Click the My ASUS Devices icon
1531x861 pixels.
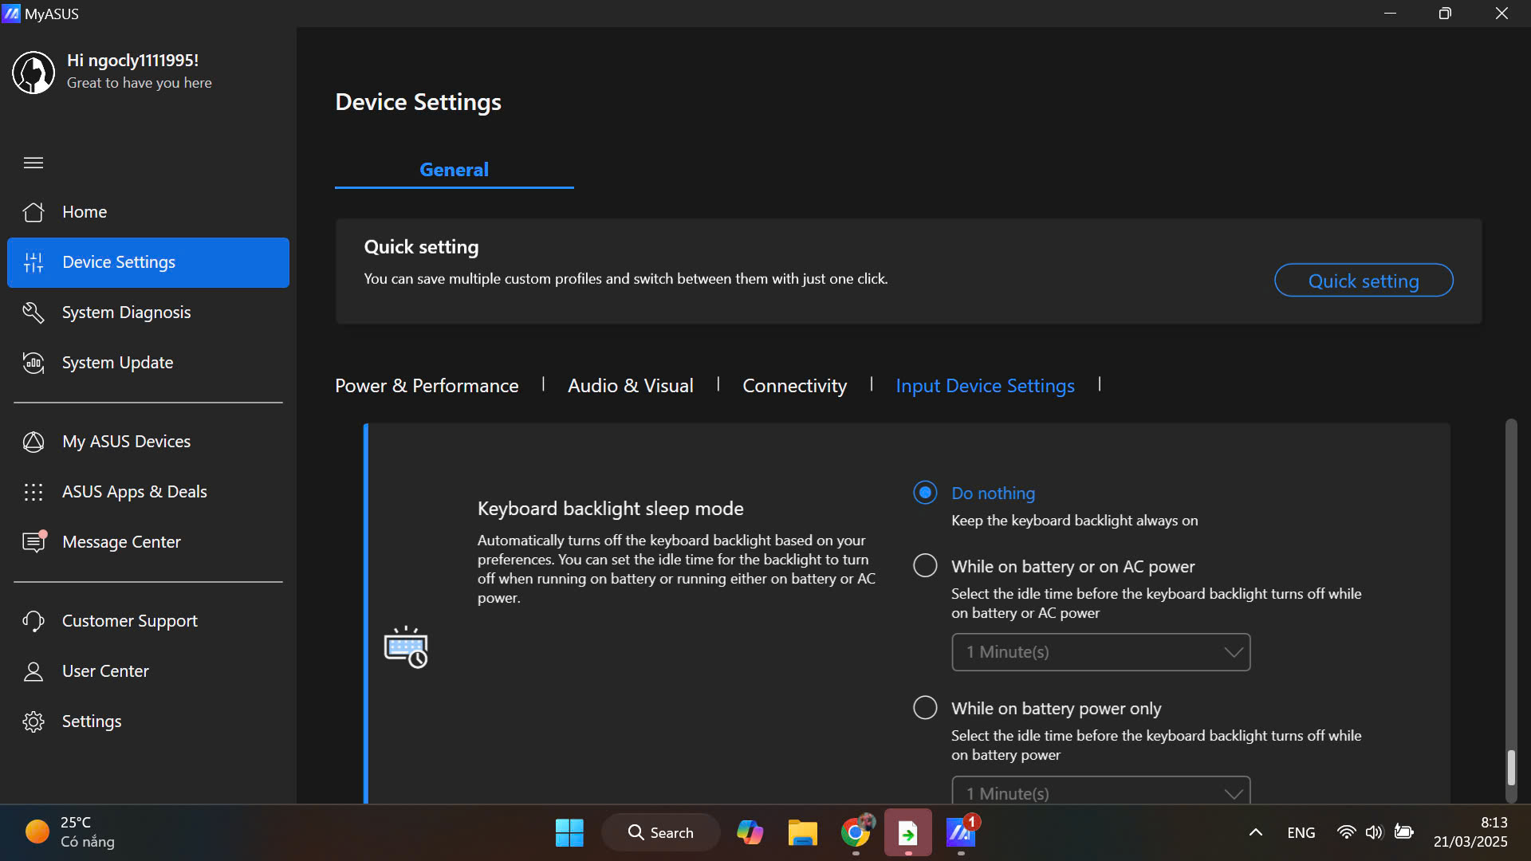[x=33, y=442]
